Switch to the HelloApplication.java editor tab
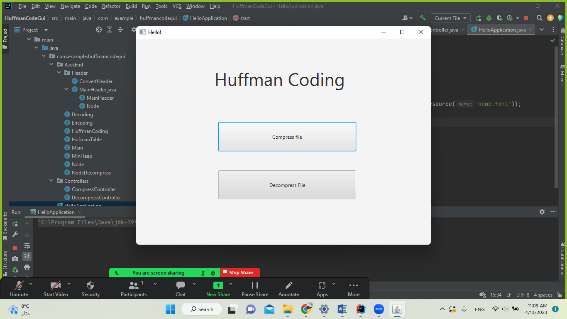Image resolution: width=567 pixels, height=319 pixels. click(x=502, y=30)
